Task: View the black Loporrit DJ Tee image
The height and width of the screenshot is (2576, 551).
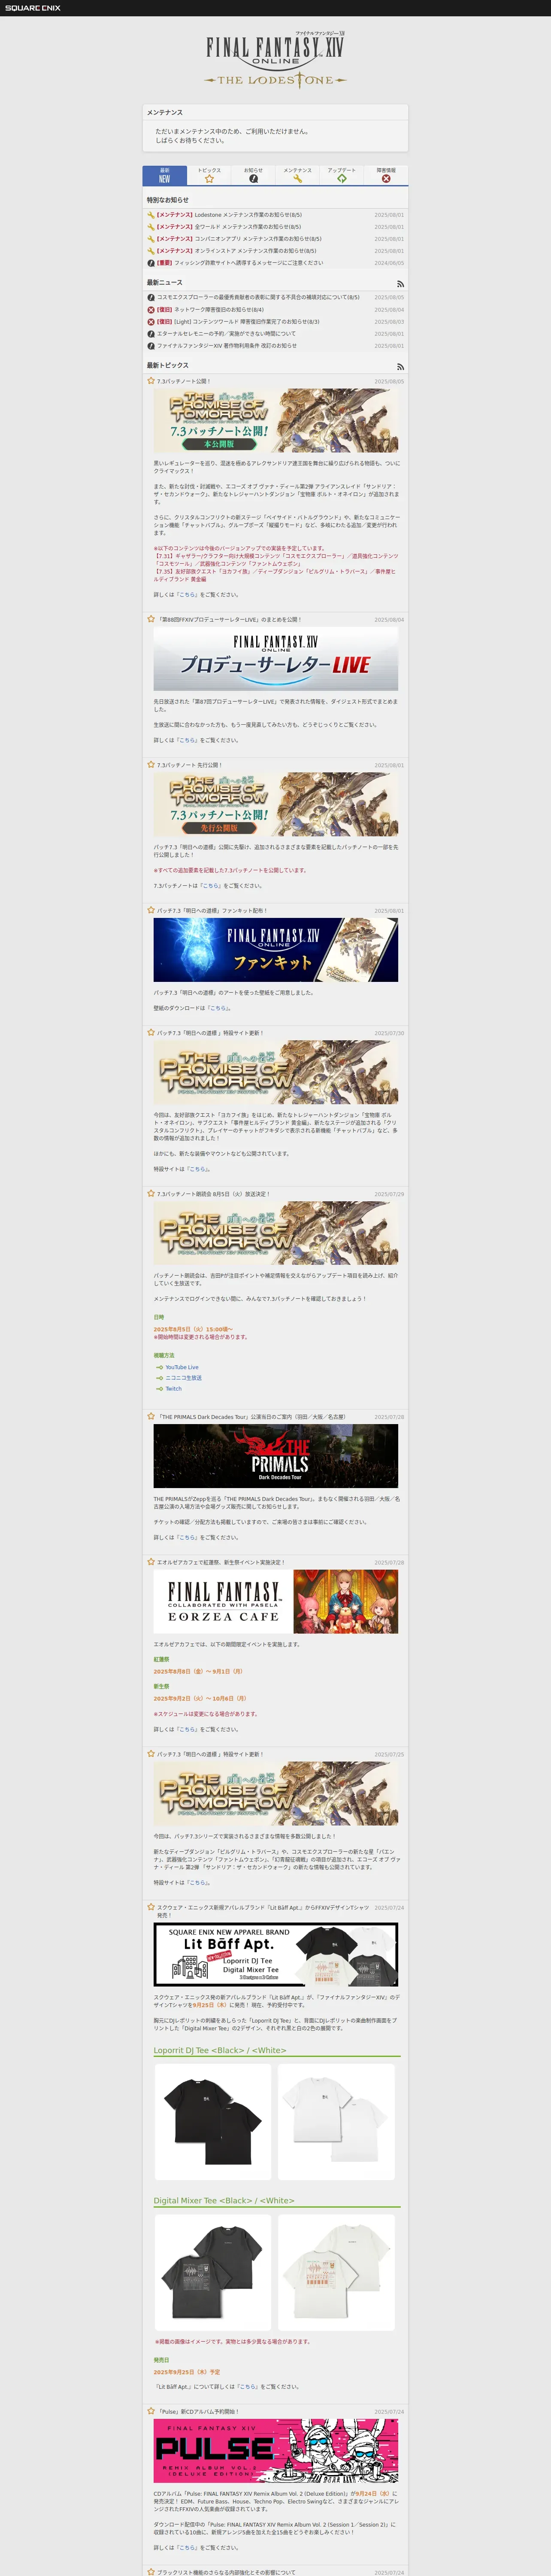Action: pos(213,2123)
